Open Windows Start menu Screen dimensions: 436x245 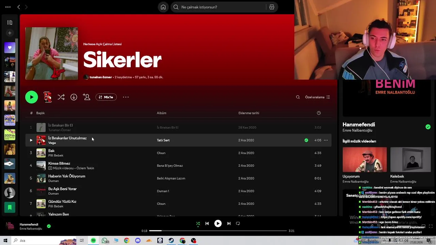coord(5,241)
